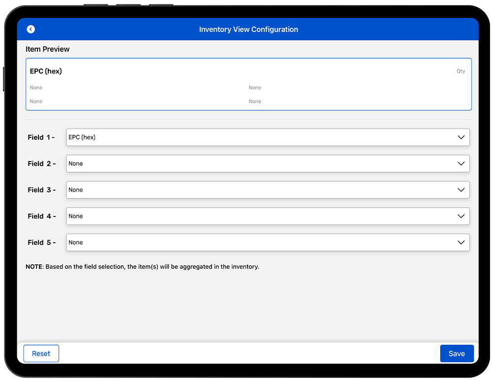Click the EPC (hex) title in preview

tap(46, 71)
